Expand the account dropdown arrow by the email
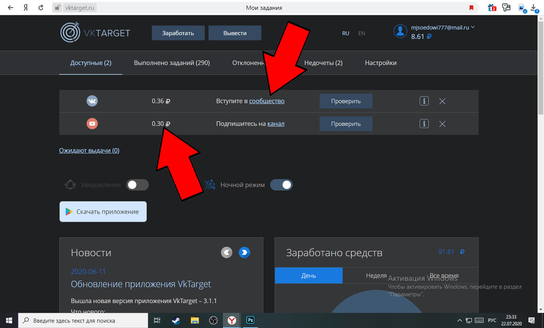 coord(473,27)
